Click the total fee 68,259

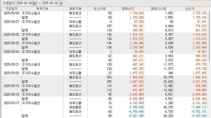168,116
